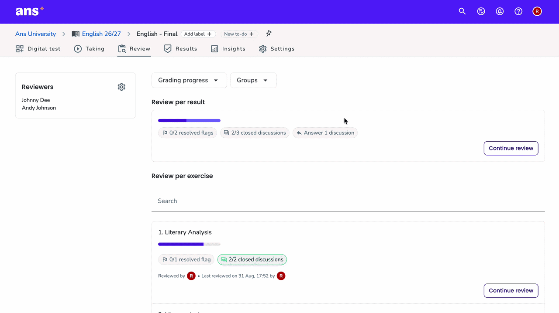This screenshot has height=313, width=559.
Task: Open the Grading progress dropdown
Action: 189,80
